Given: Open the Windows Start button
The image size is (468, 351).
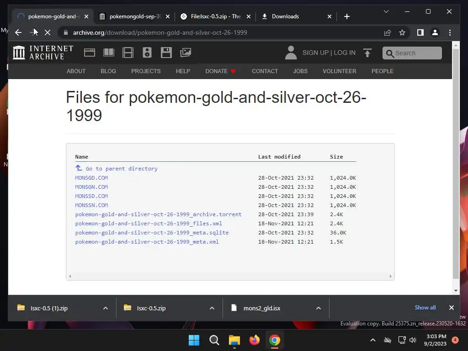Looking at the screenshot, I should [194, 340].
